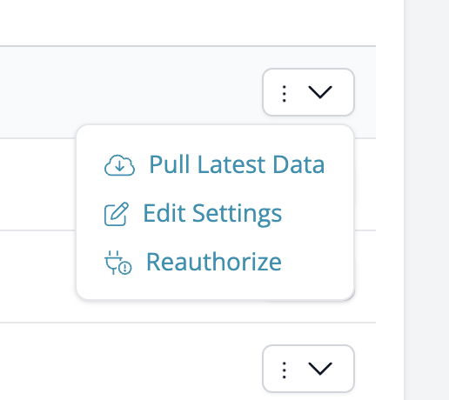Select the Reauthorize menu option

193,263
